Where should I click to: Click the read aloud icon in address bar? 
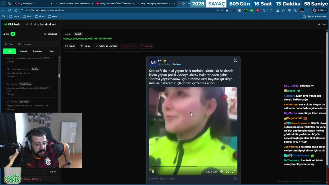pos(222,10)
